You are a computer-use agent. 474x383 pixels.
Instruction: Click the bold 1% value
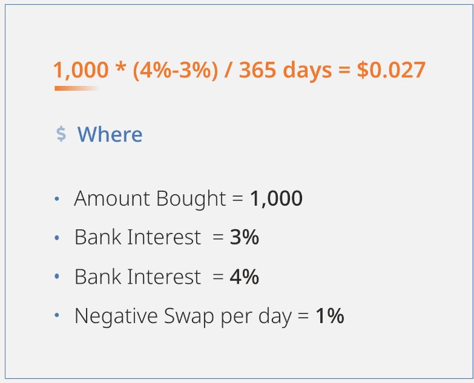(x=330, y=316)
